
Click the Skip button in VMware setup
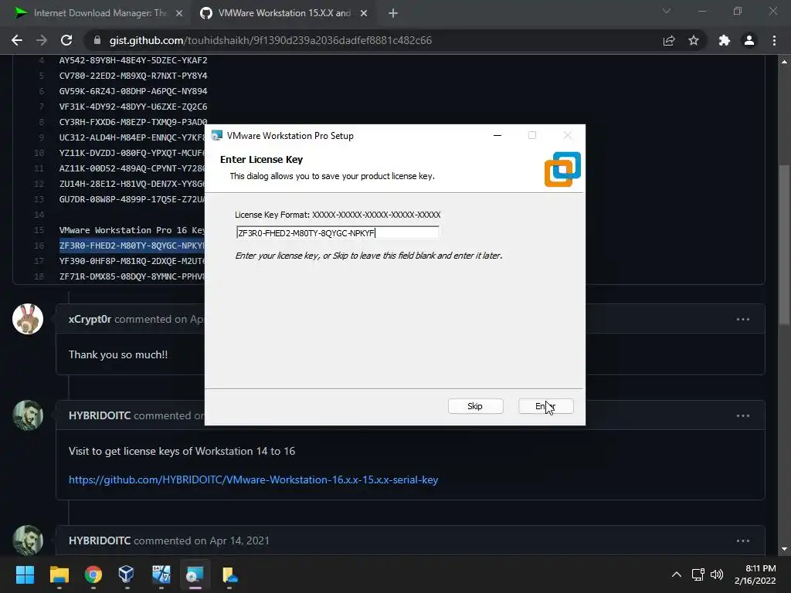(475, 406)
